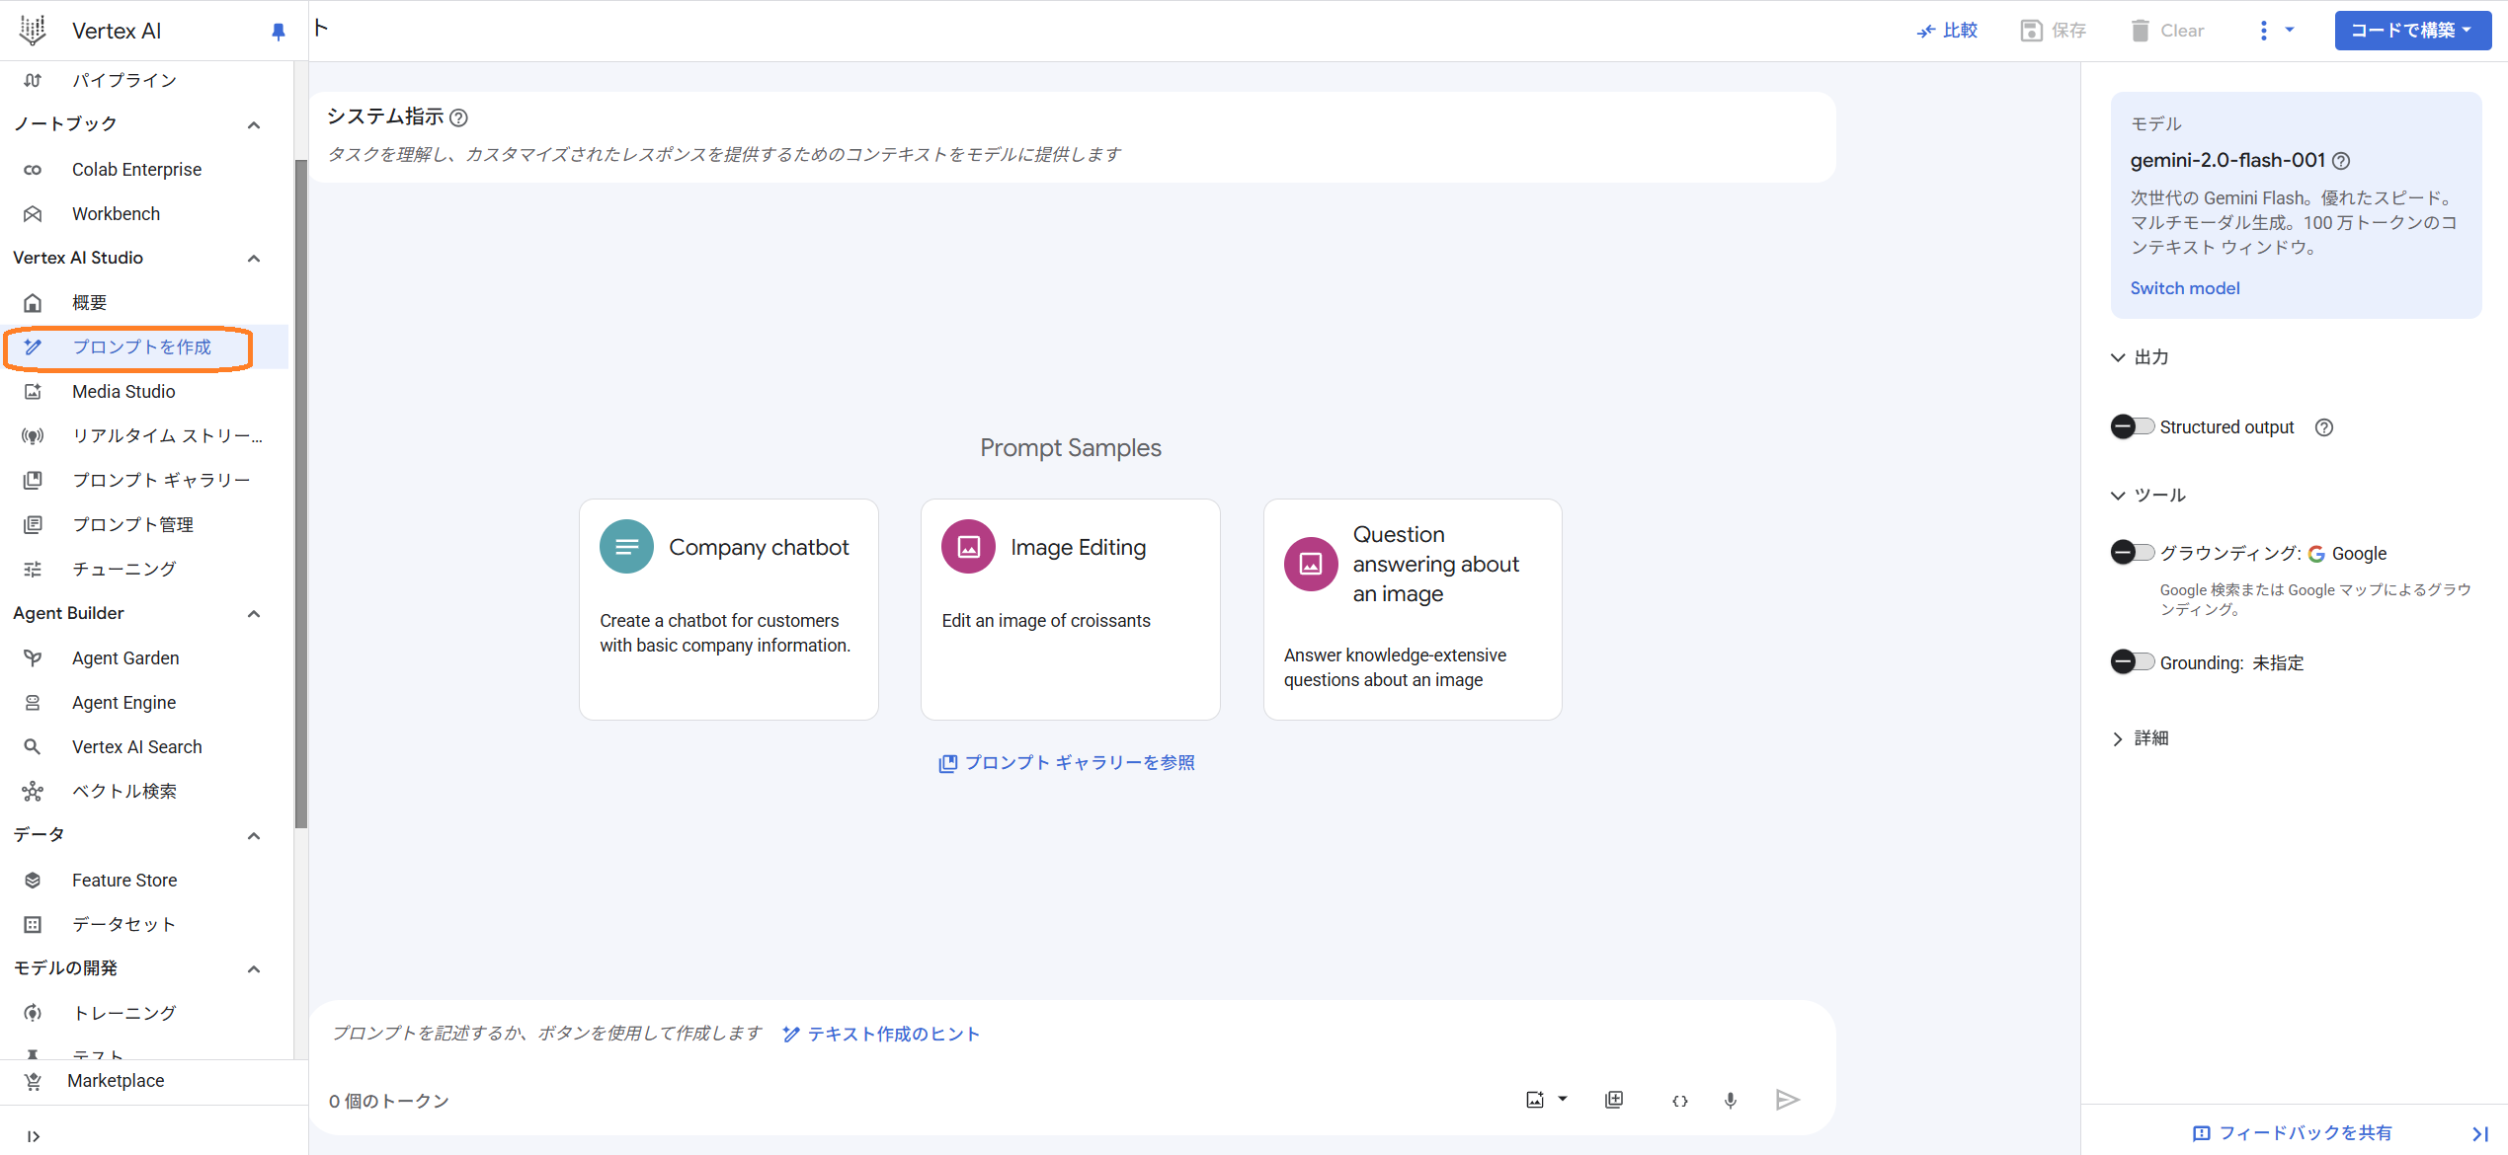Collapse the right settings panel icon
Screen dimensions: 2508x1155
[x=2480, y=1133]
